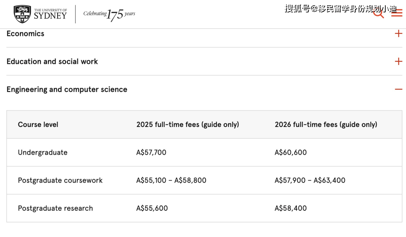Click the Postgraduate coursework row label

(60, 180)
